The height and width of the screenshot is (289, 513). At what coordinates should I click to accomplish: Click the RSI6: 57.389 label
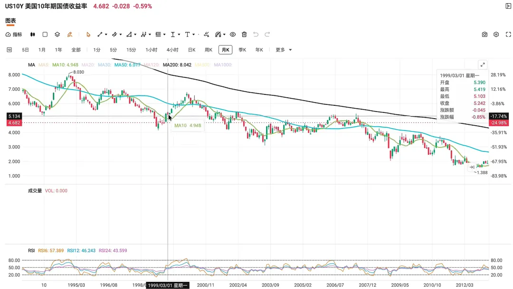[x=51, y=251]
